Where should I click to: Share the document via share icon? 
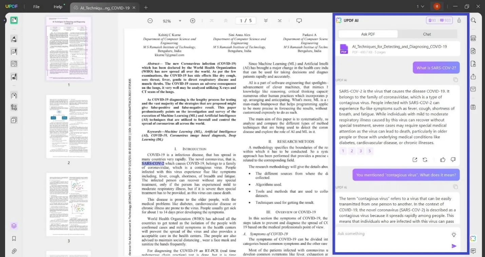click(473, 76)
